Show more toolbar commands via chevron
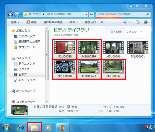 [102, 22]
